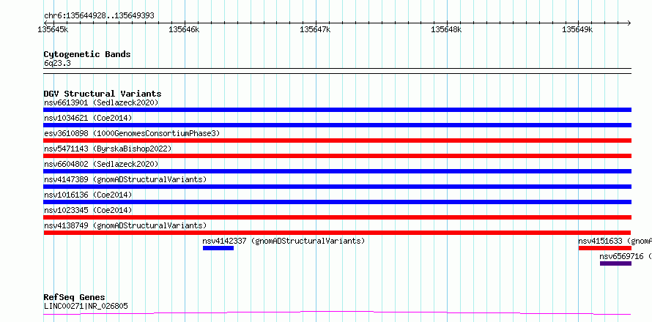Select the magenta LINC00271 gene line
Screen dimensions: 652x322
click(338, 312)
